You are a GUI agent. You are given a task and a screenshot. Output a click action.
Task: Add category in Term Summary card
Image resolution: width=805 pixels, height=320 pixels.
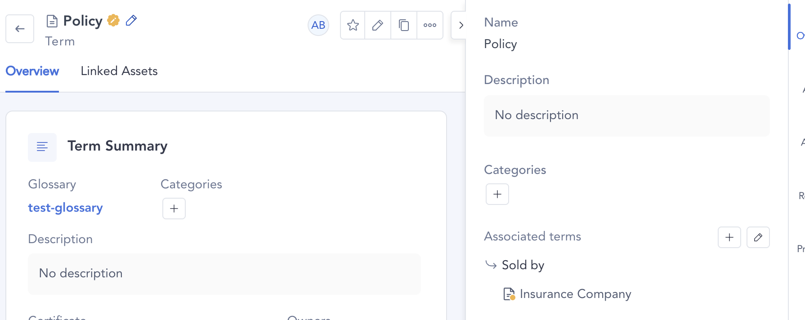coord(174,209)
